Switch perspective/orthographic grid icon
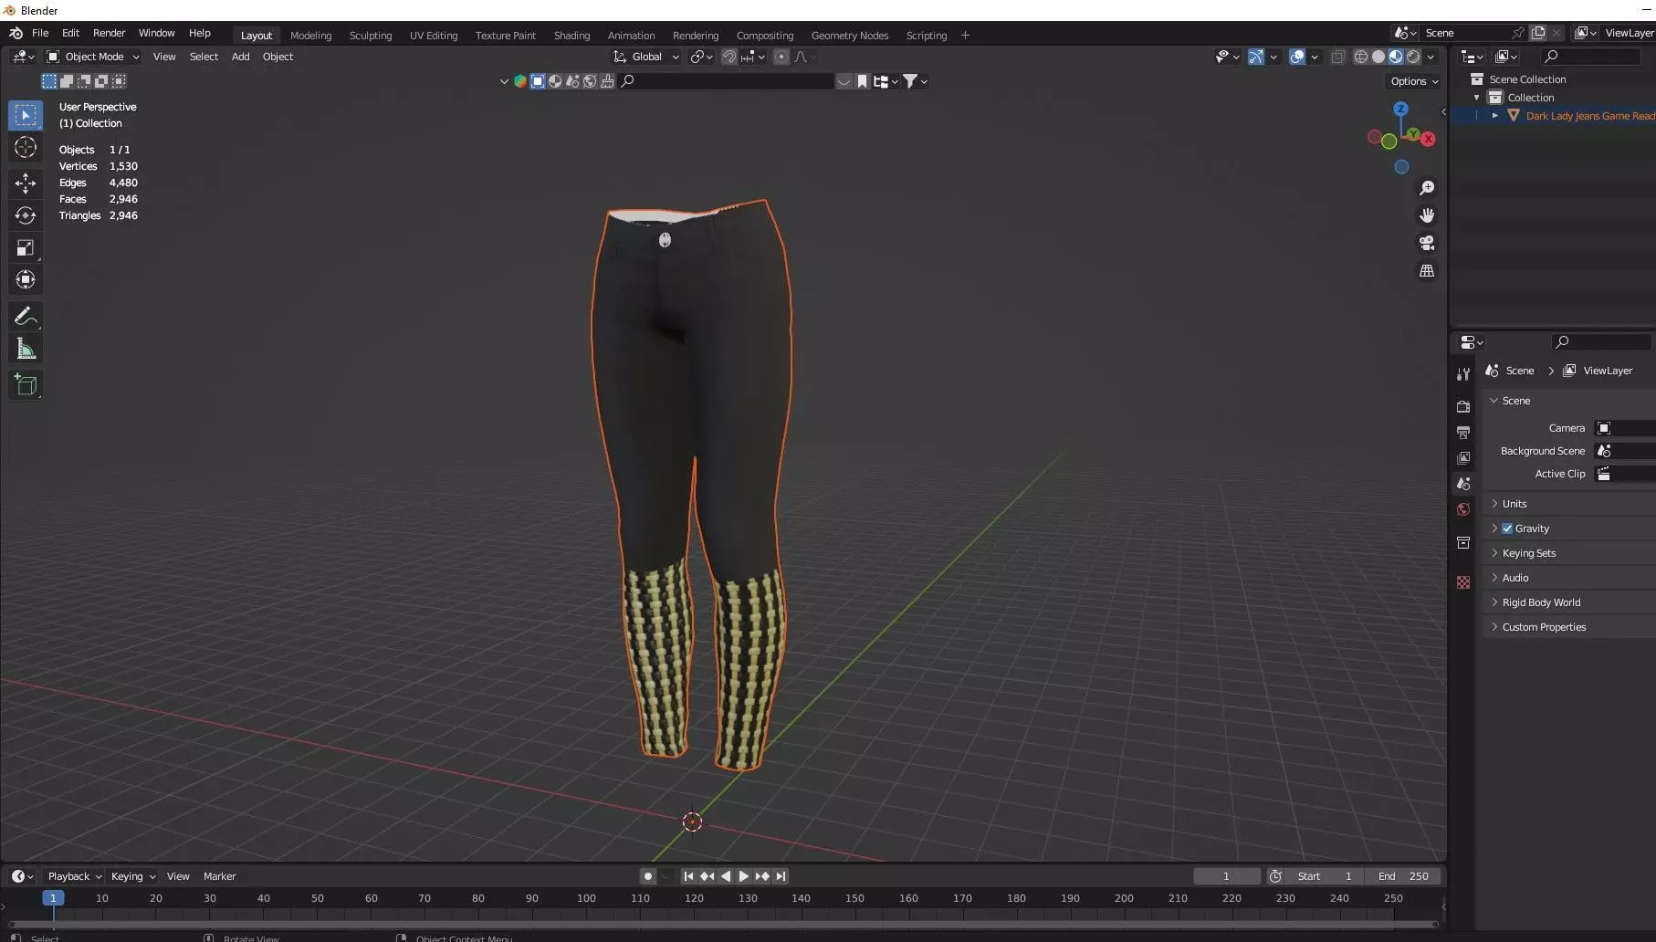 (1427, 271)
